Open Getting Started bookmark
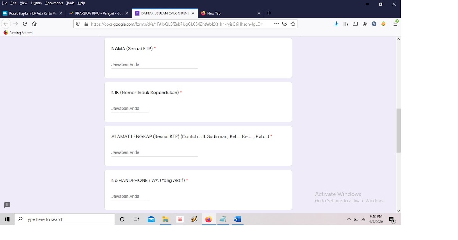Screen dimensions: 458x240 tap(18, 33)
